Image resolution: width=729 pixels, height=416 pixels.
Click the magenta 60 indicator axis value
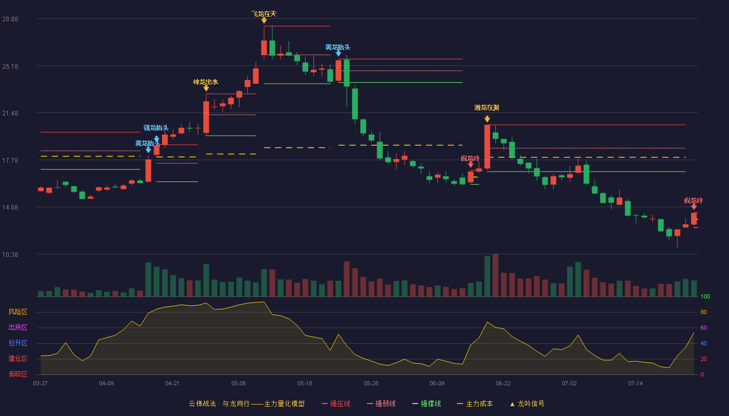pyautogui.click(x=703, y=328)
